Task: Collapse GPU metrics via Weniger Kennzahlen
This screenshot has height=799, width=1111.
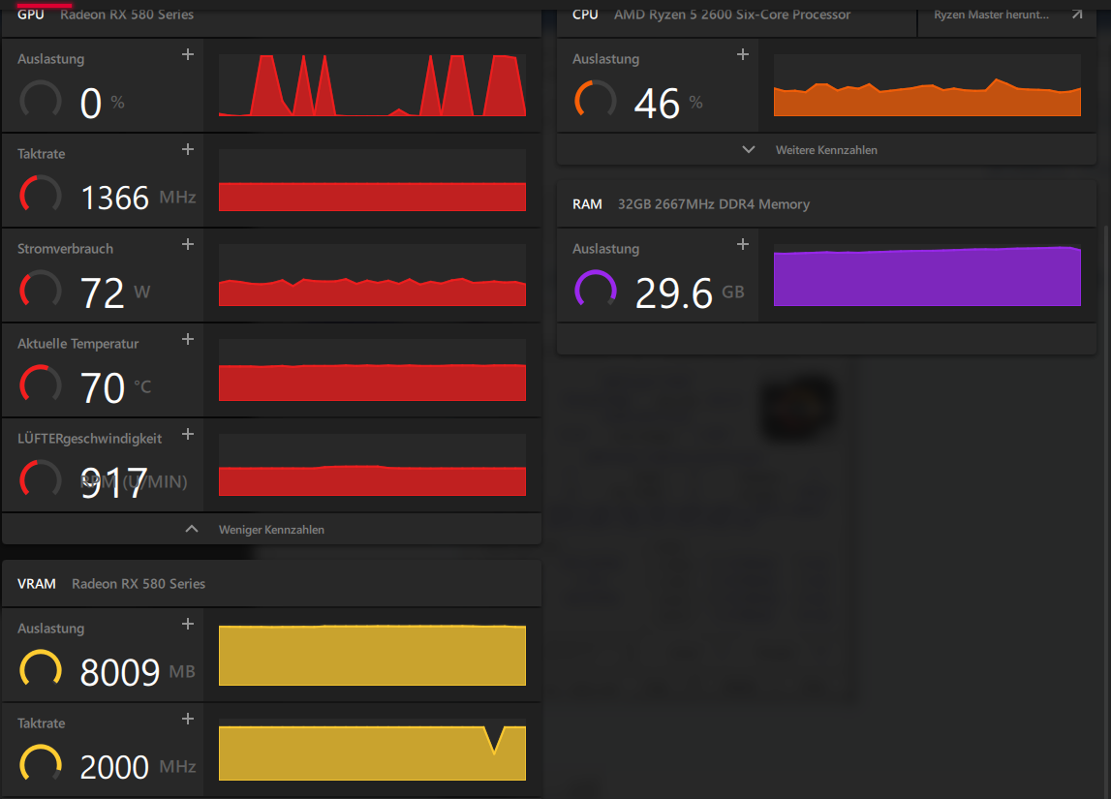Action: [x=271, y=529]
